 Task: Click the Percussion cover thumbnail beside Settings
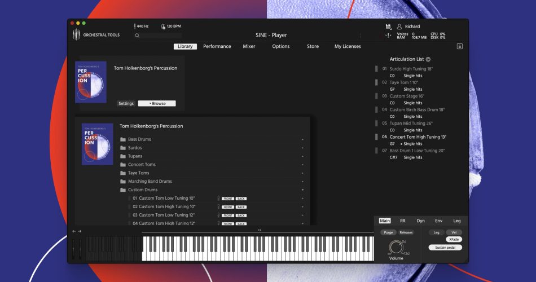[x=91, y=82]
